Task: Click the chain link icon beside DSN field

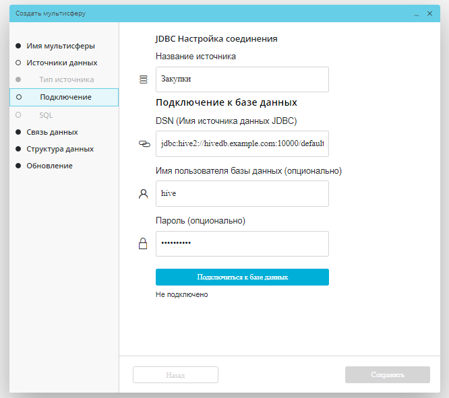Action: click(142, 143)
